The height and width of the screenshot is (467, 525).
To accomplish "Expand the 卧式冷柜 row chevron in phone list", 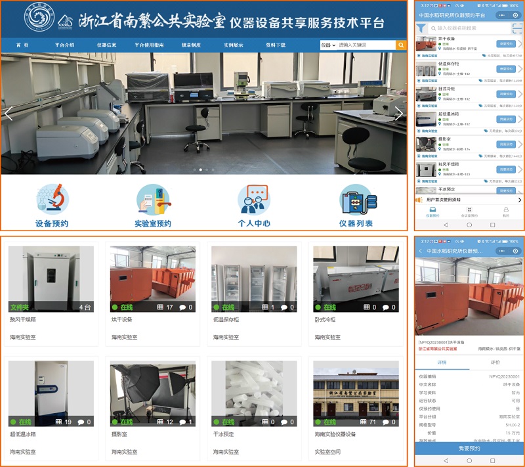I will [520, 94].
